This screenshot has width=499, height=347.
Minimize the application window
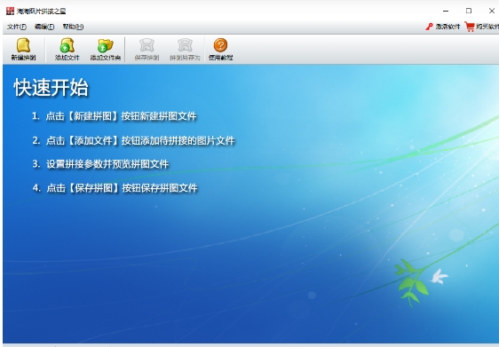pyautogui.click(x=446, y=11)
